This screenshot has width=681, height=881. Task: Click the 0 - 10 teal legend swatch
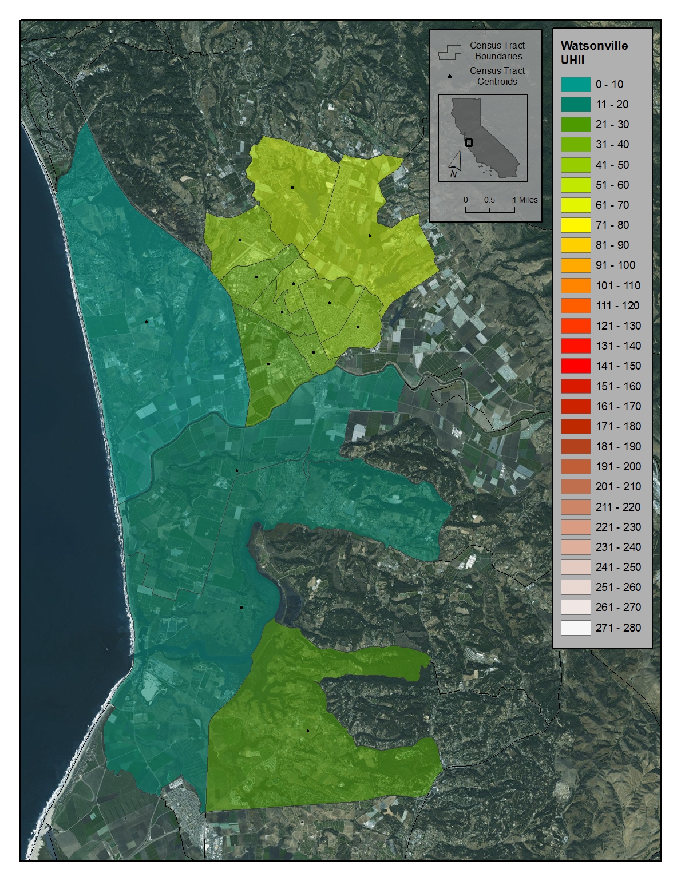tap(575, 84)
